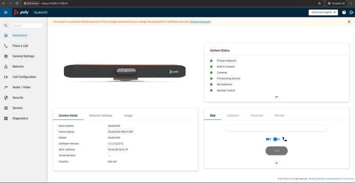Open Place a Call in sidebar

(x=20, y=46)
